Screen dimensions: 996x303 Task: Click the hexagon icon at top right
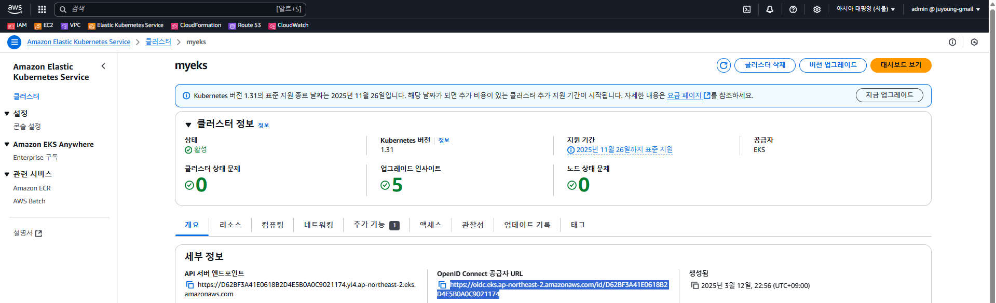point(974,42)
